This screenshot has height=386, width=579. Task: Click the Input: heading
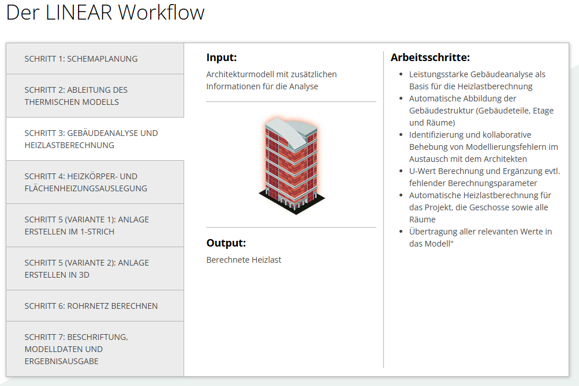tap(222, 58)
